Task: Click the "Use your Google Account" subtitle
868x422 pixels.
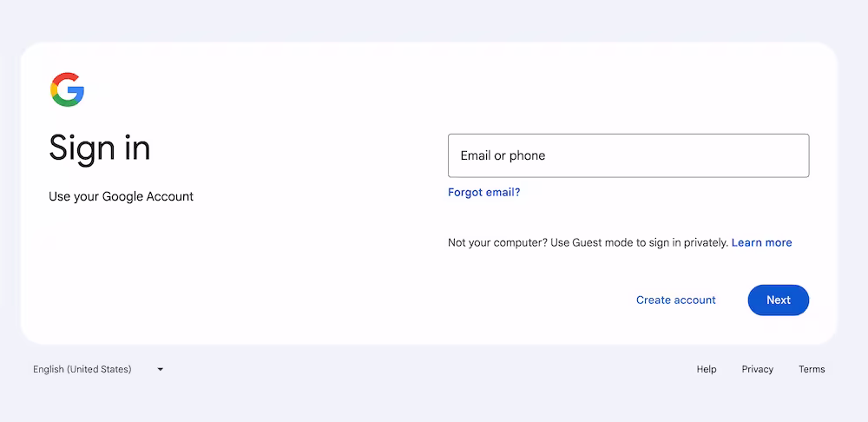Action: 121,196
